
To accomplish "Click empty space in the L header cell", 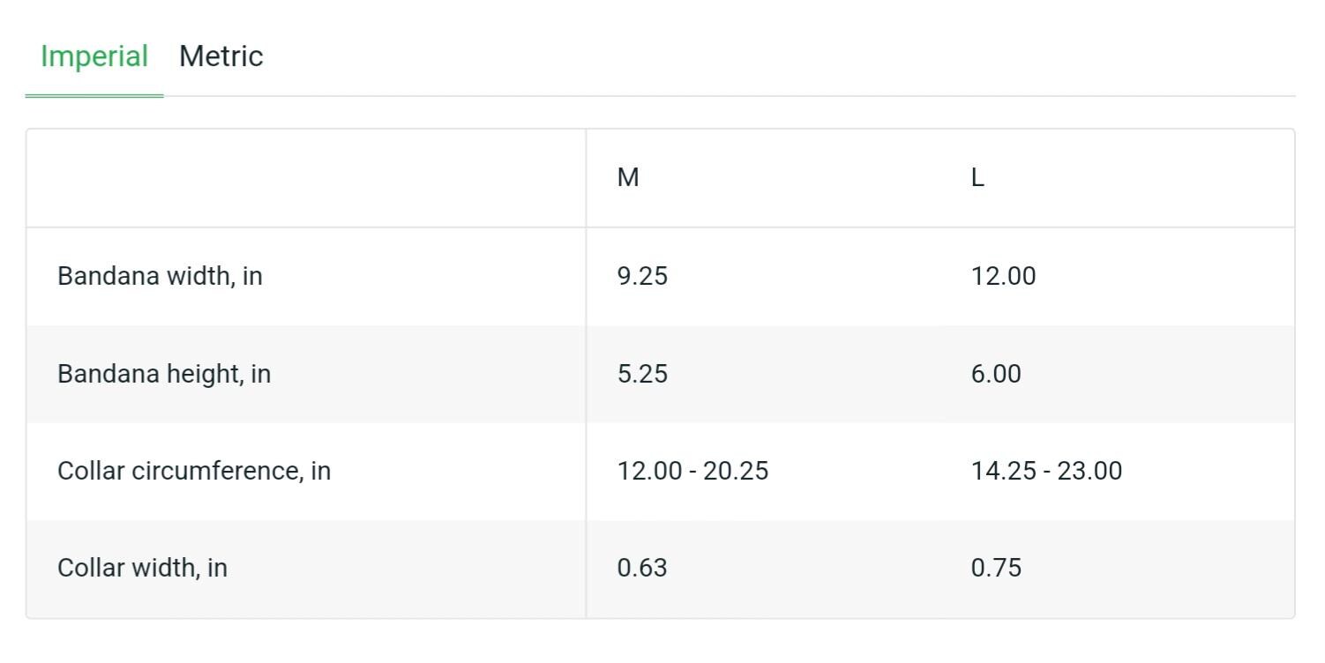I will point(1147,178).
